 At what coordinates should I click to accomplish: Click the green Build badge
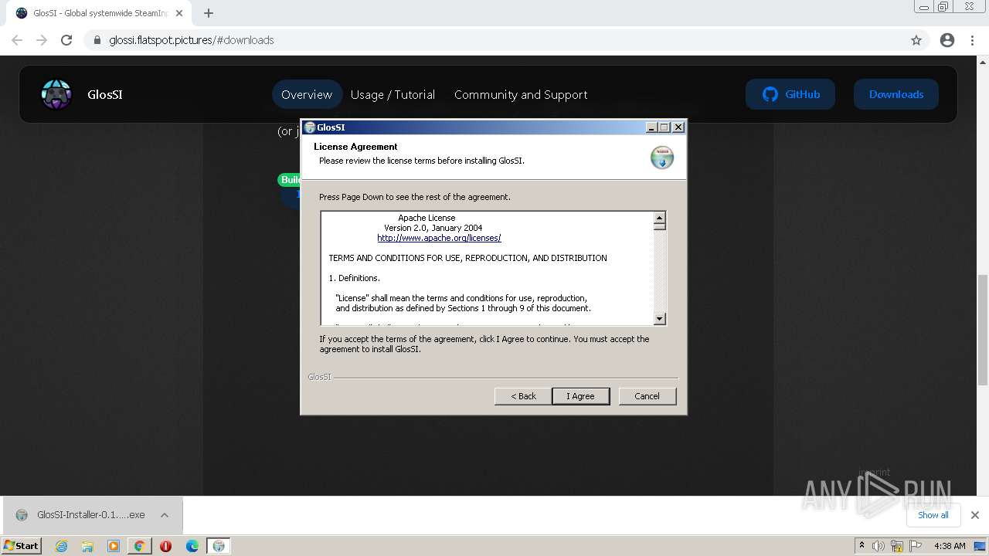290,180
